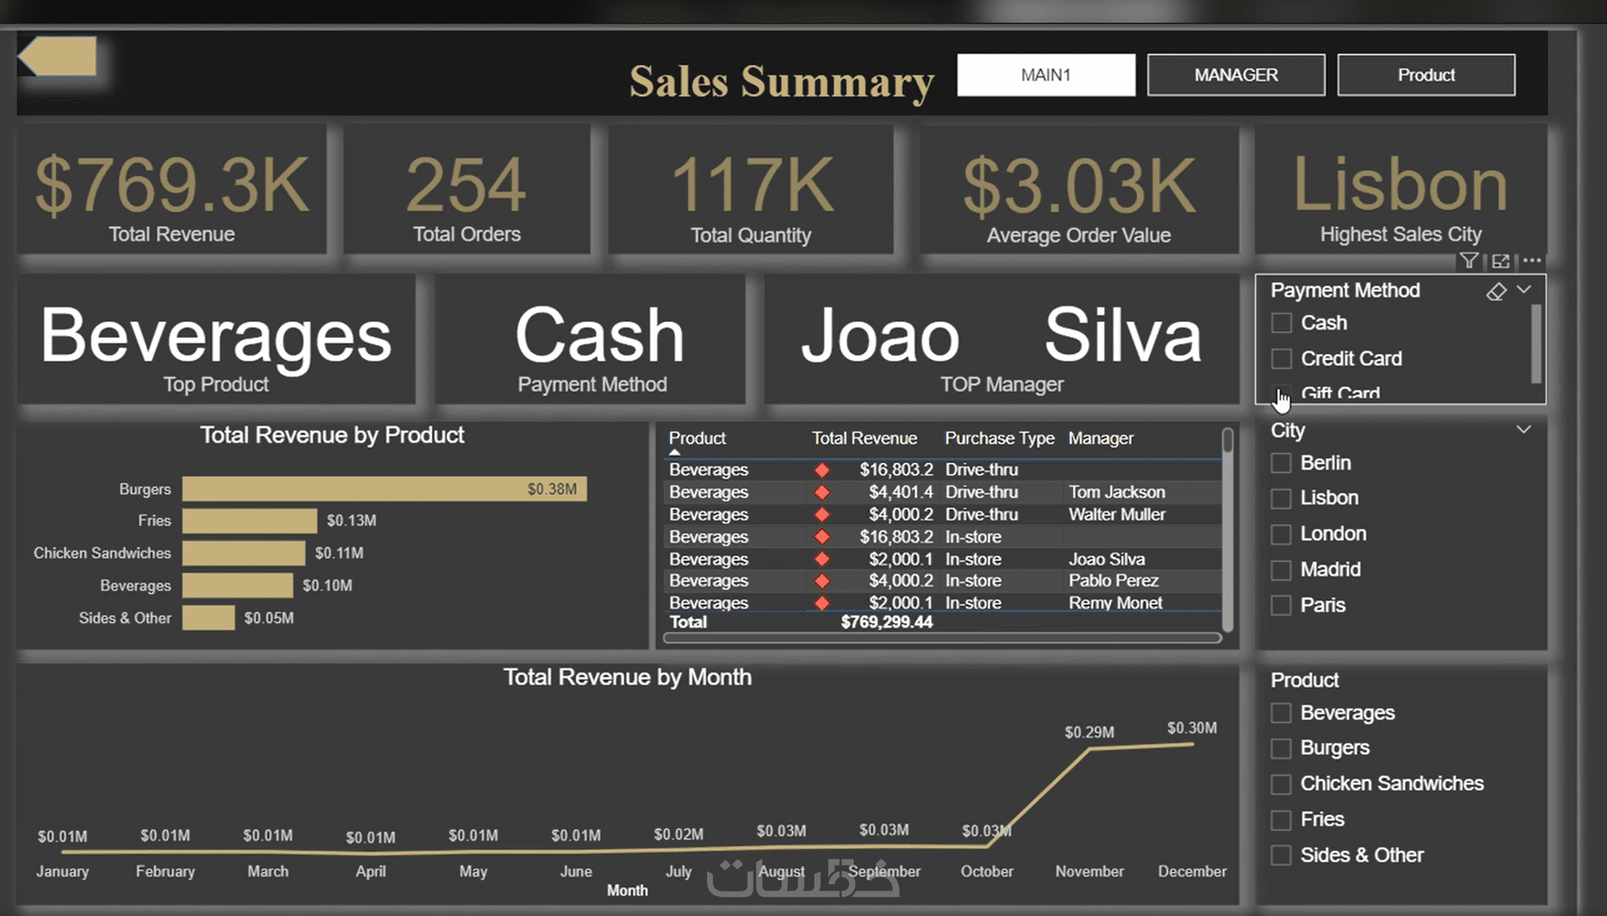Check the Cash payment method box
Image resolution: width=1607 pixels, height=916 pixels.
pos(1282,323)
